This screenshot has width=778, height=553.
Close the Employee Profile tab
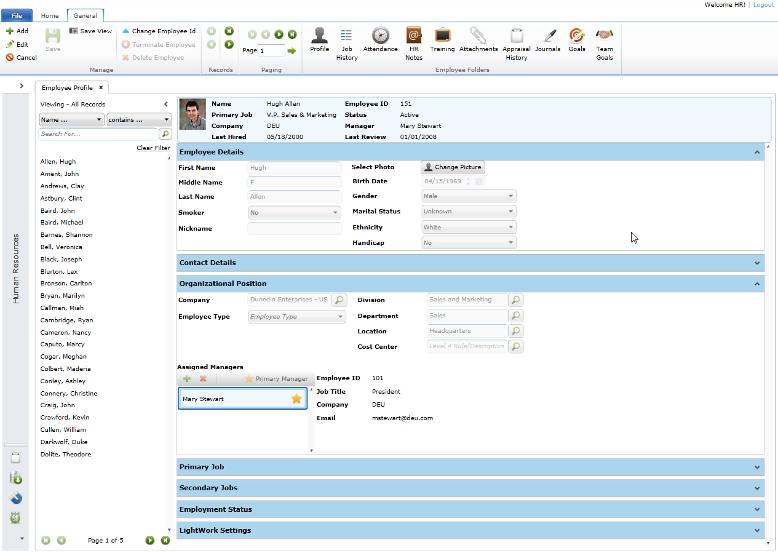click(101, 87)
